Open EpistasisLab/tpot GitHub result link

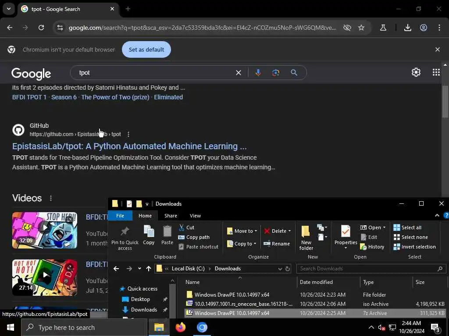coord(129,146)
